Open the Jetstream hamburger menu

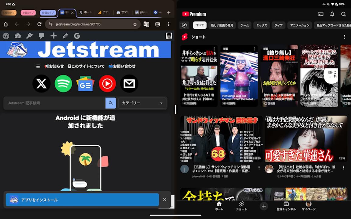point(38,66)
